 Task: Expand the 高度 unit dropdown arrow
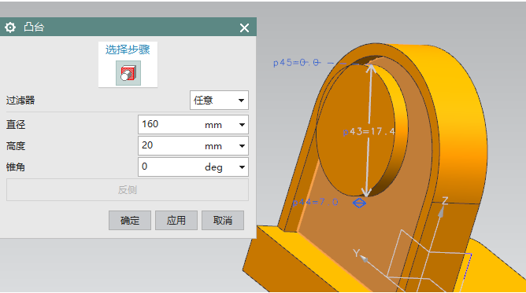[x=242, y=146]
